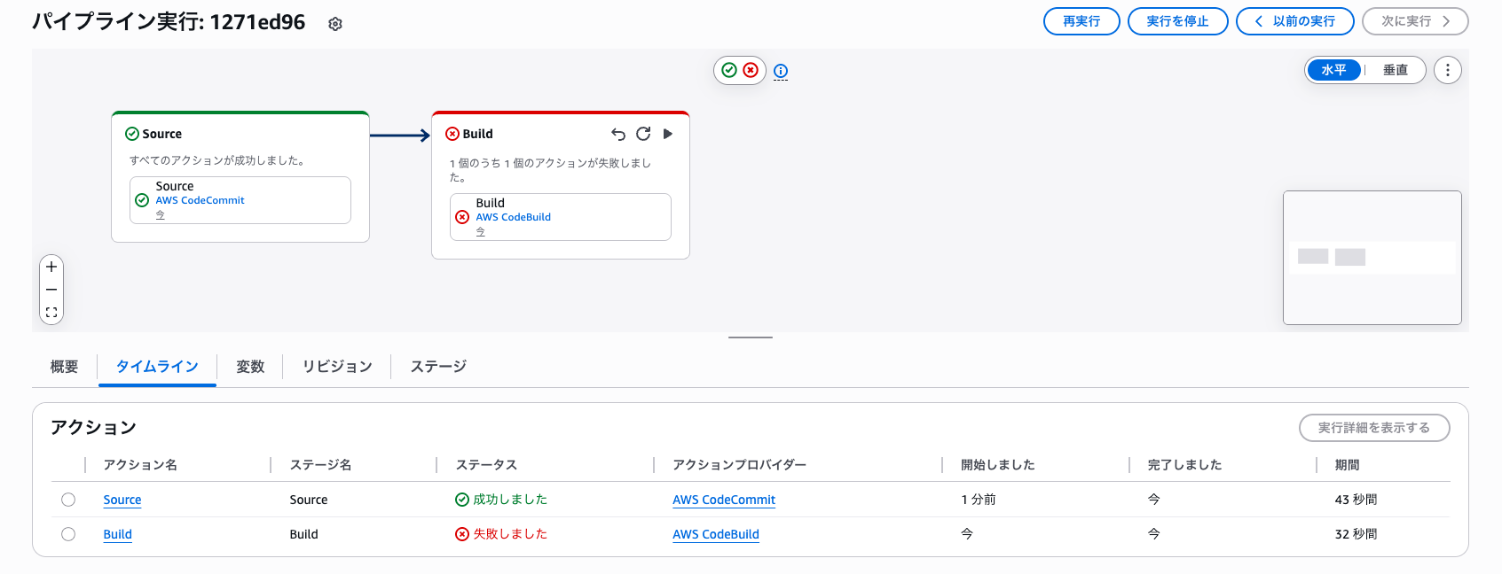Click the green success filter icon in legend
1502x574 pixels.
pos(729,70)
